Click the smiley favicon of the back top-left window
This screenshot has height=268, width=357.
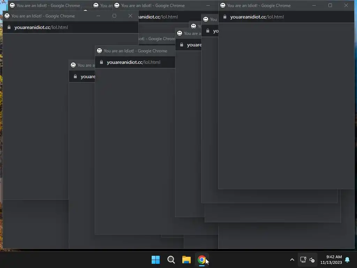(12, 5)
